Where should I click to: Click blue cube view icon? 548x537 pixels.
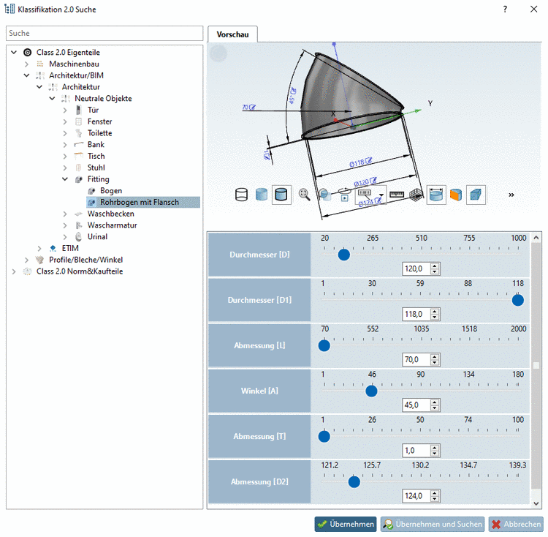(x=476, y=195)
